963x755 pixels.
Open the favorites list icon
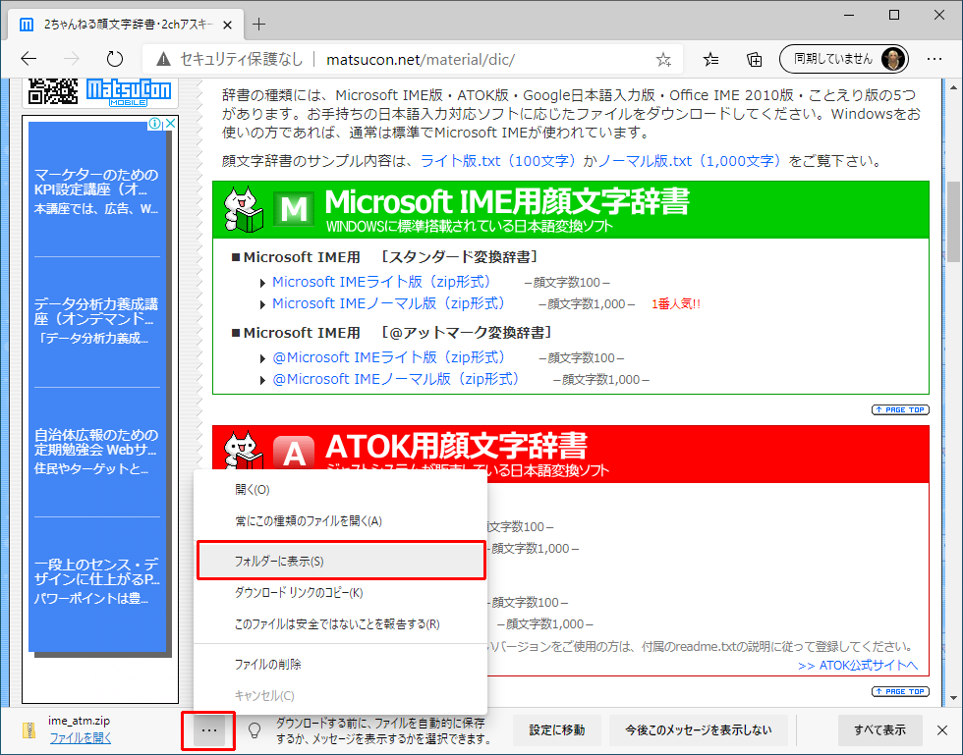tap(710, 60)
